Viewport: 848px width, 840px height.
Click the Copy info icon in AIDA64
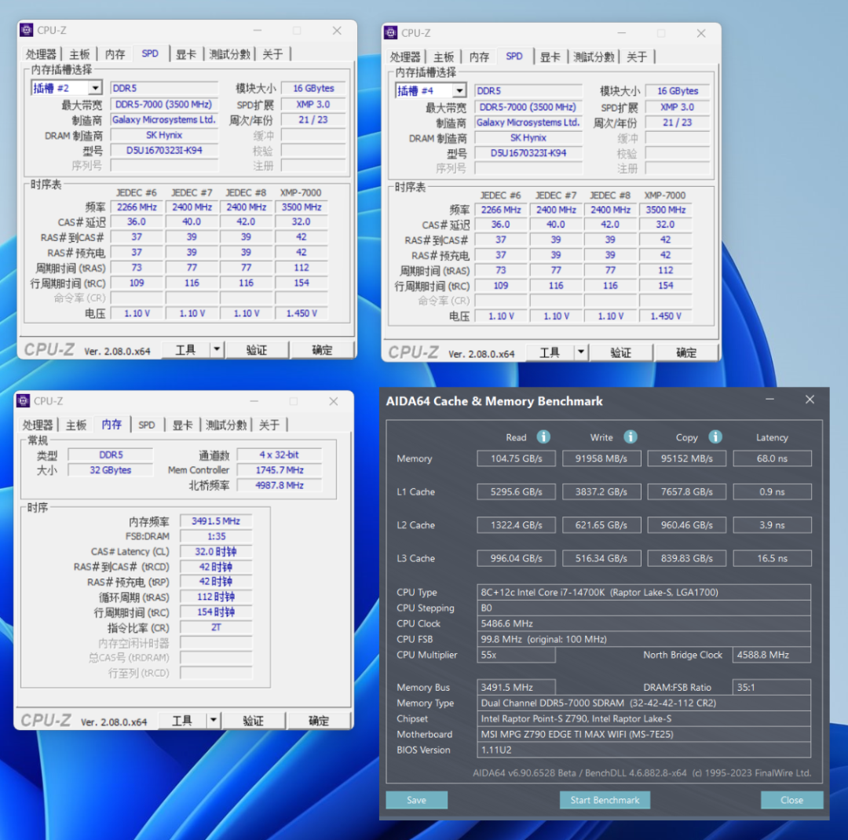pyautogui.click(x=715, y=437)
